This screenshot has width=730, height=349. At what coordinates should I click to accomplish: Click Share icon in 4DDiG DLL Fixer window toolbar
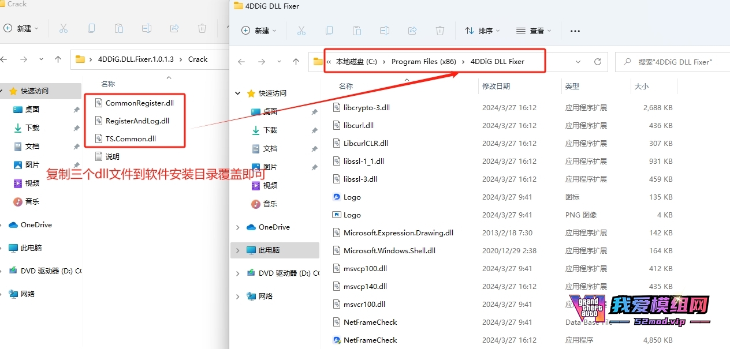pos(412,31)
